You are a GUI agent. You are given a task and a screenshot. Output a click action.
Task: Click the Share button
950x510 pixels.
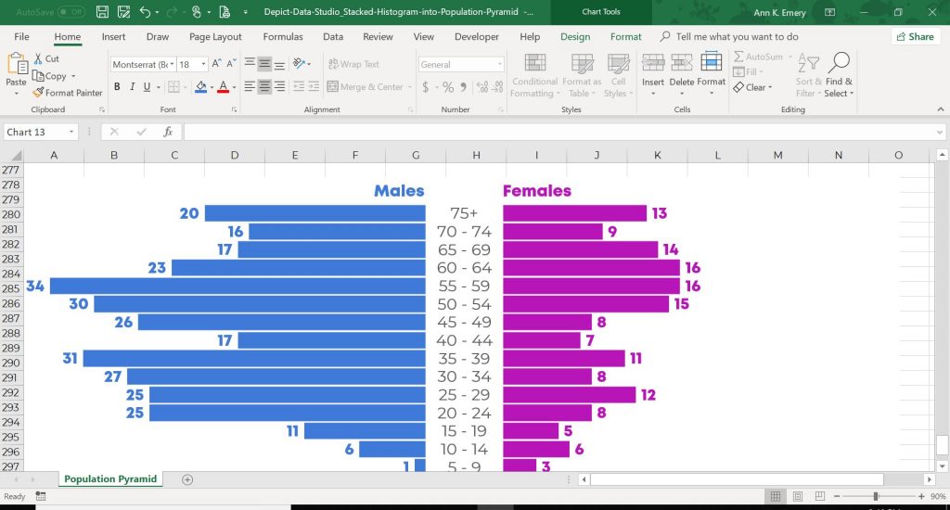(915, 36)
